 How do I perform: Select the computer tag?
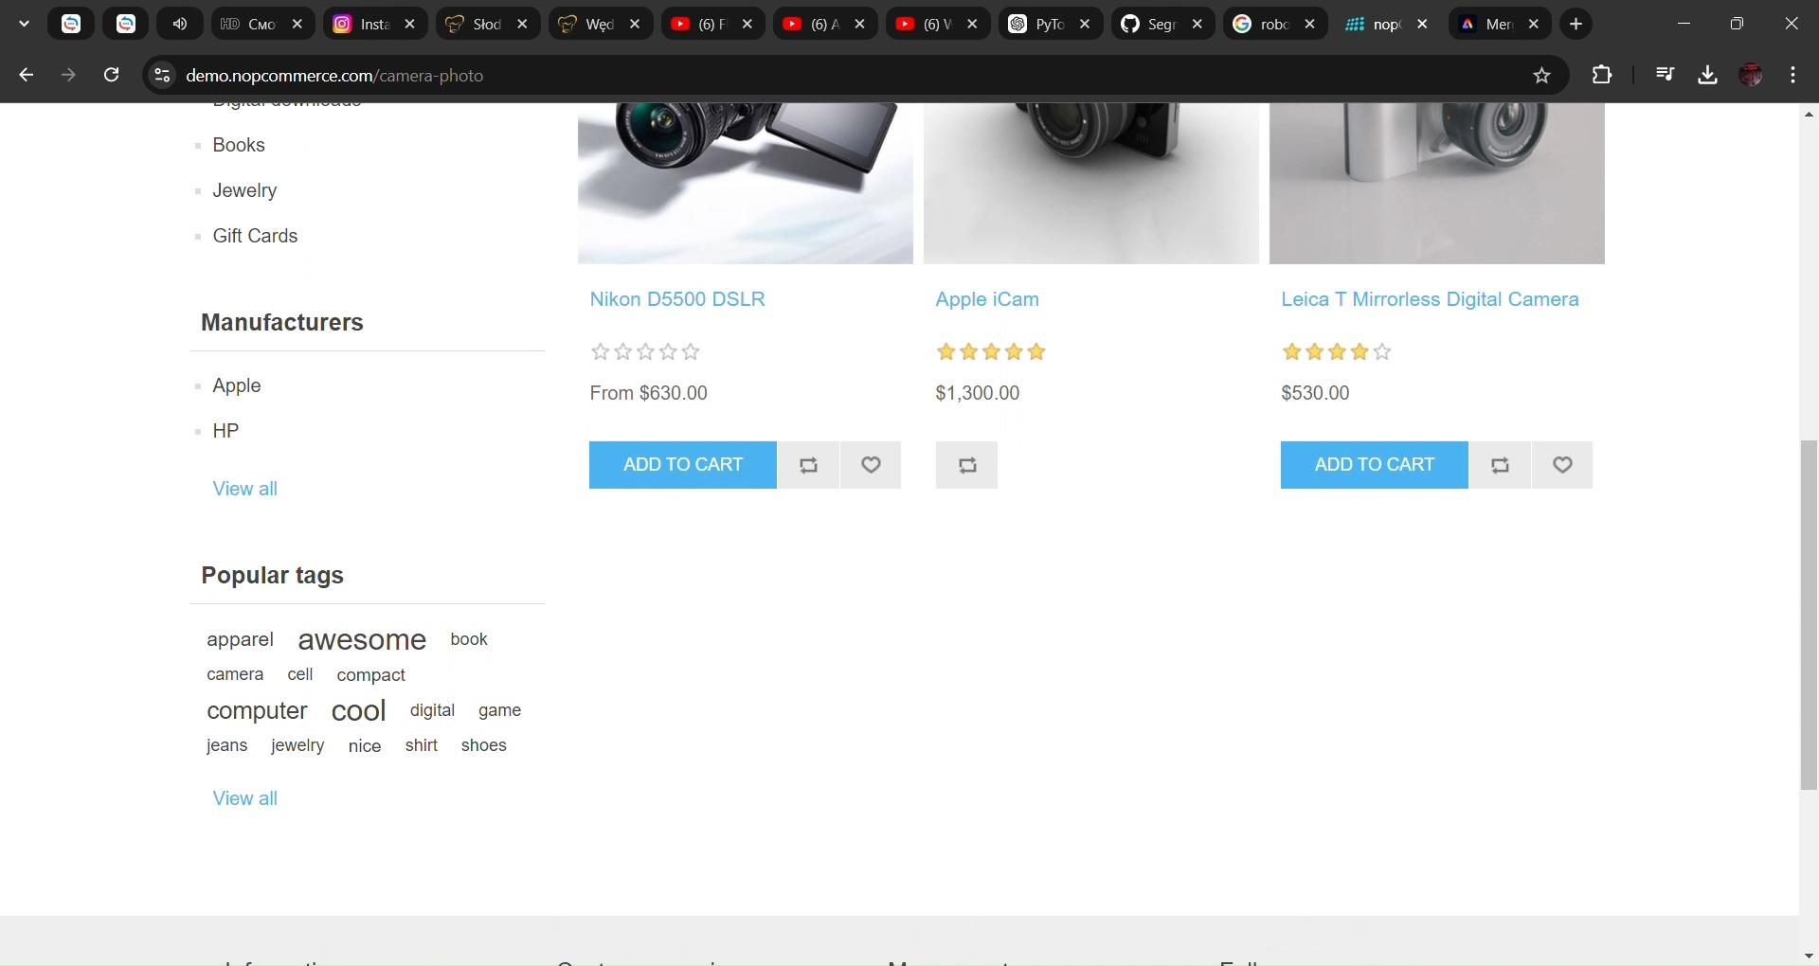point(257,711)
